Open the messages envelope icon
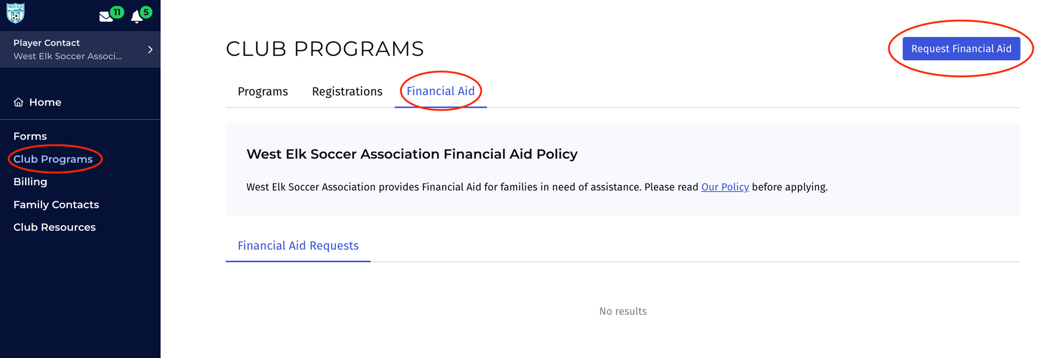 (106, 17)
